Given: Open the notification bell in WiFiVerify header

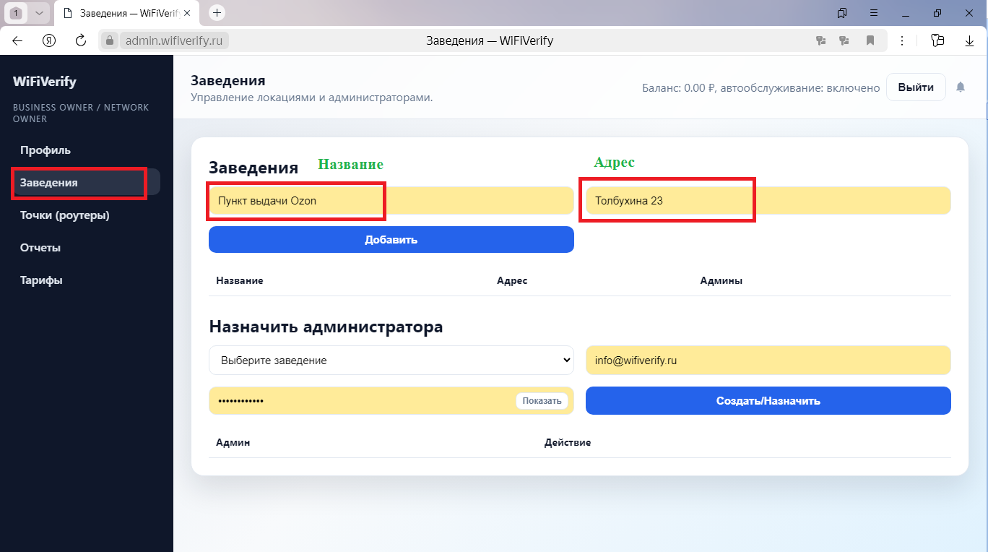Looking at the screenshot, I should click(x=961, y=87).
